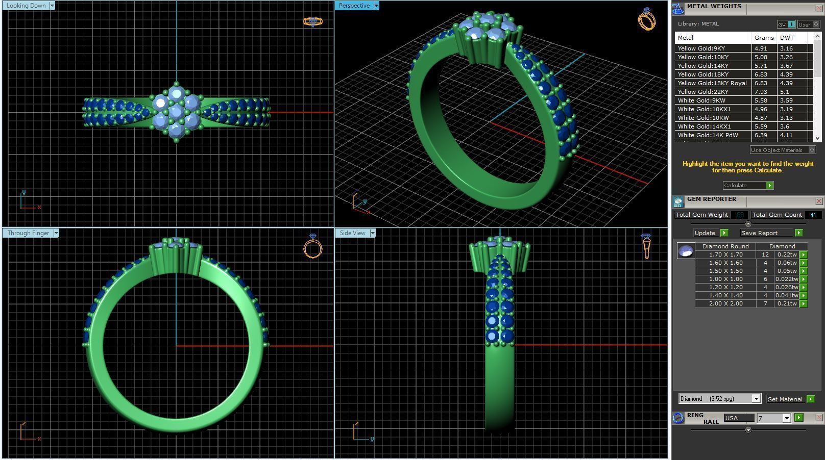This screenshot has height=460, width=825.
Task: Click the USA ring rail region field
Action: [739, 418]
